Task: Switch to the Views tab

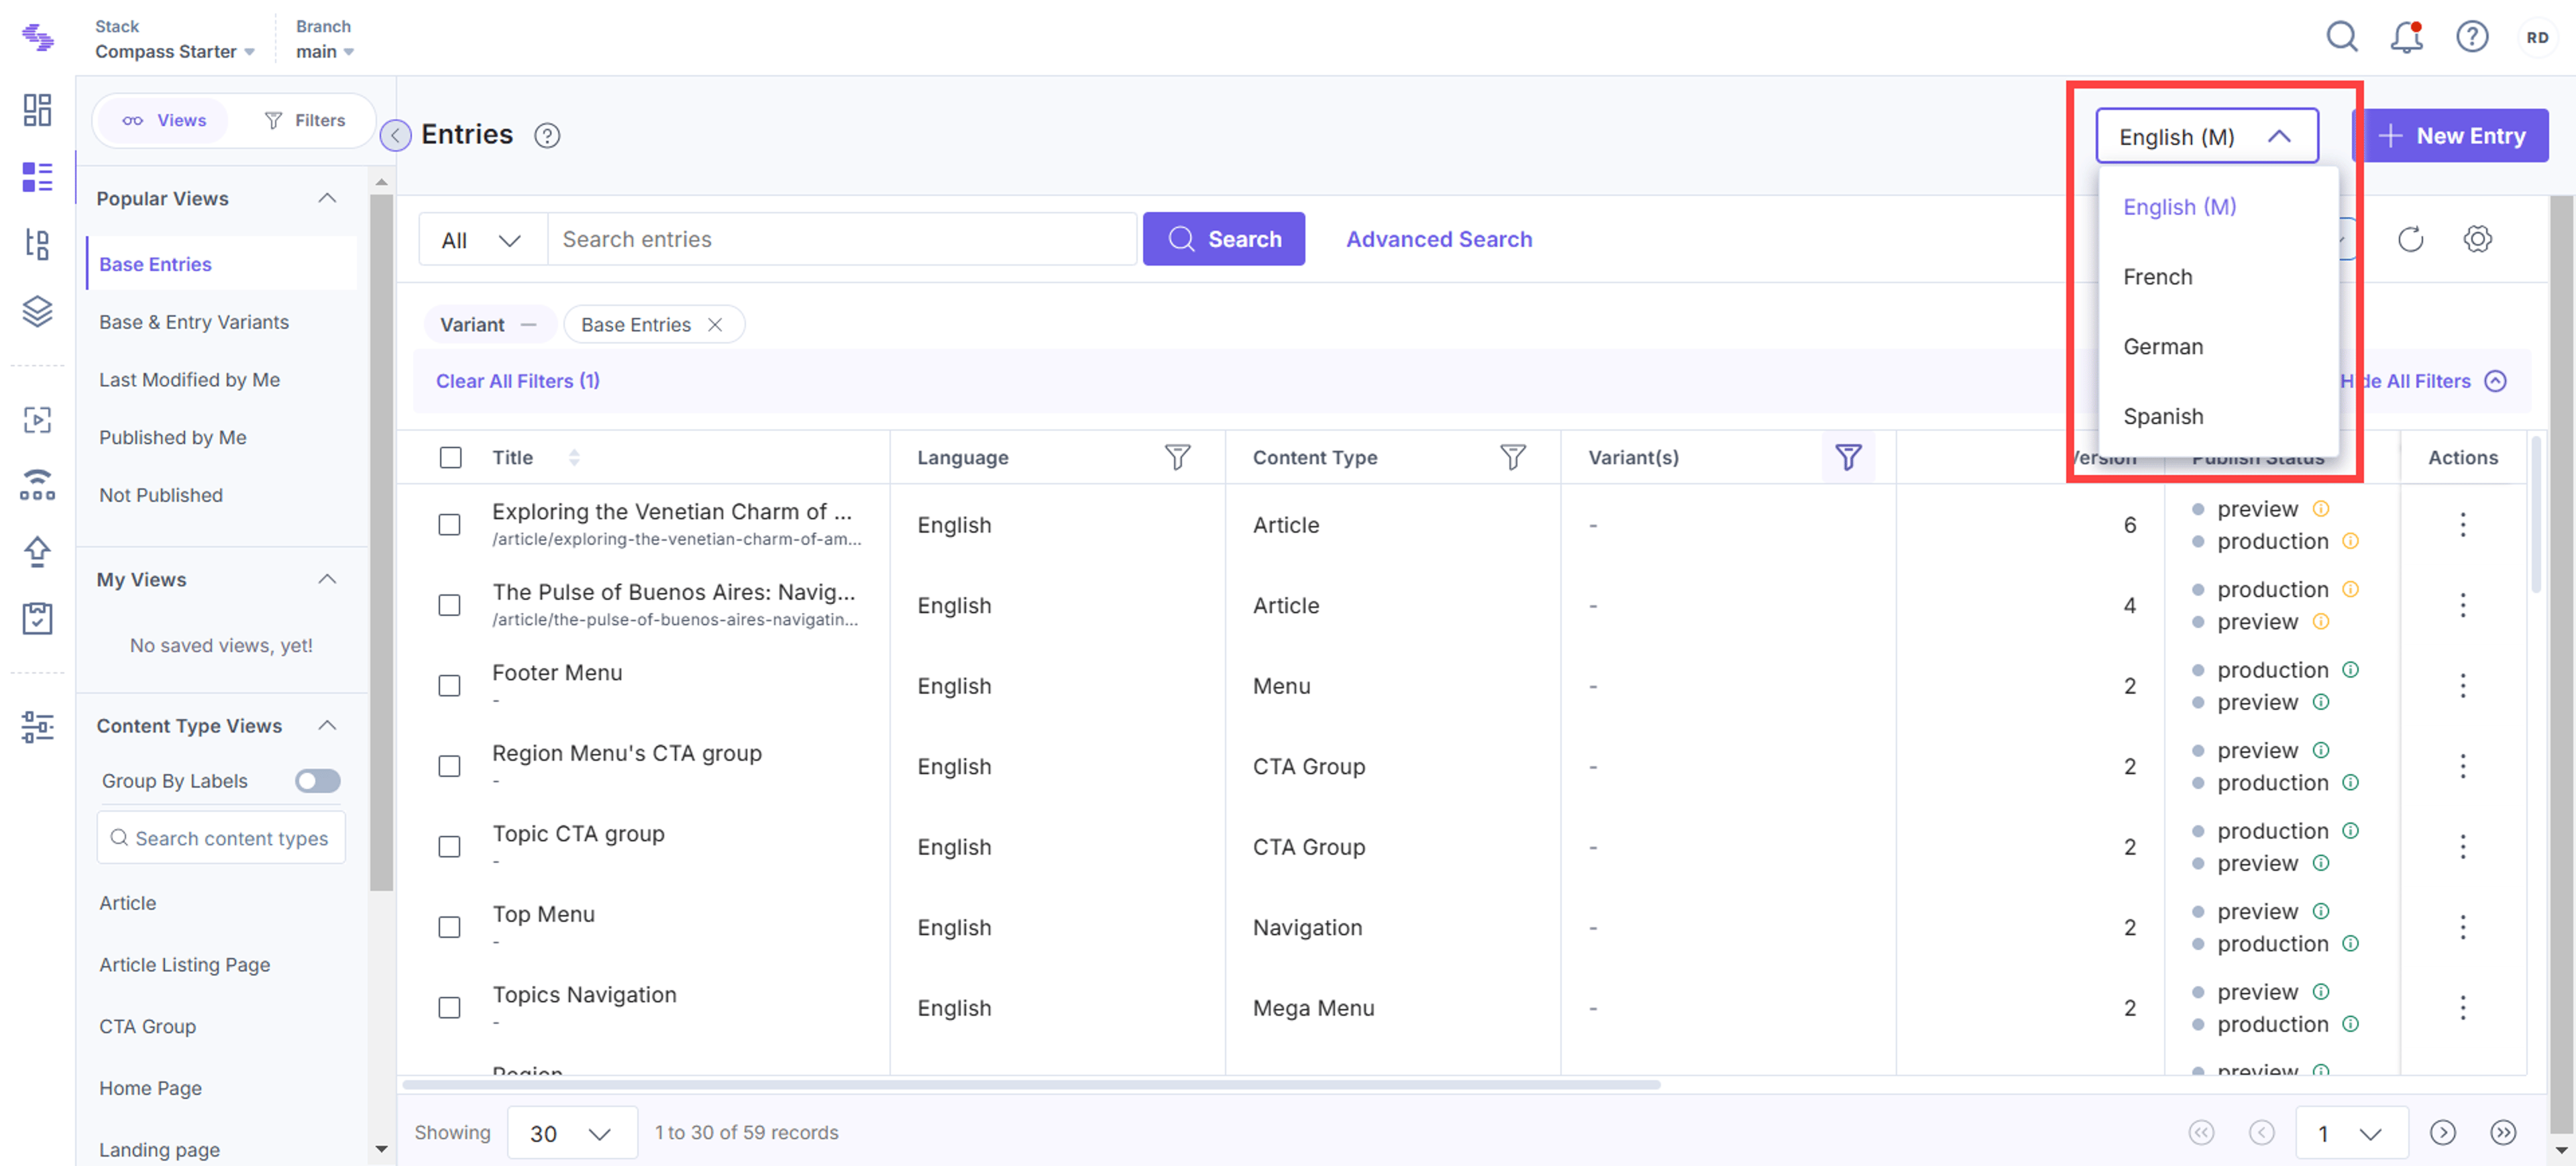Action: pos(164,120)
